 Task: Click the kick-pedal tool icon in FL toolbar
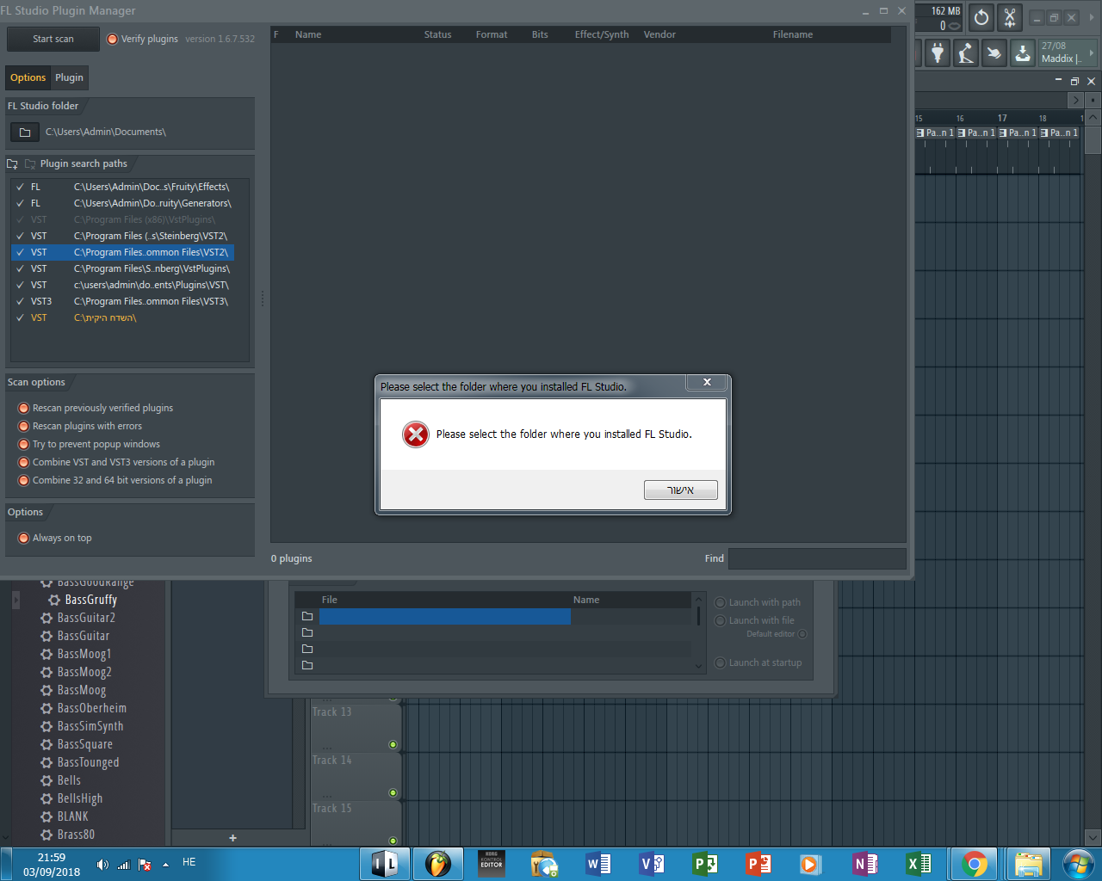[966, 53]
